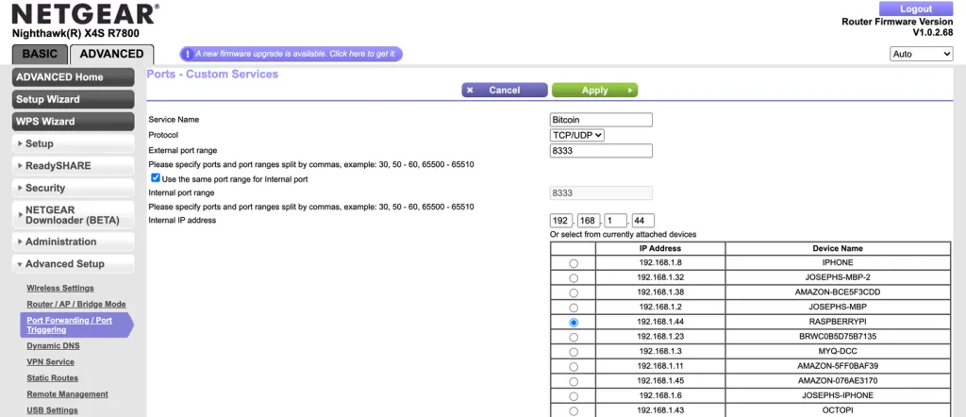Choose the OCTOPI device radio button
The width and height of the screenshot is (966, 417).
click(574, 411)
